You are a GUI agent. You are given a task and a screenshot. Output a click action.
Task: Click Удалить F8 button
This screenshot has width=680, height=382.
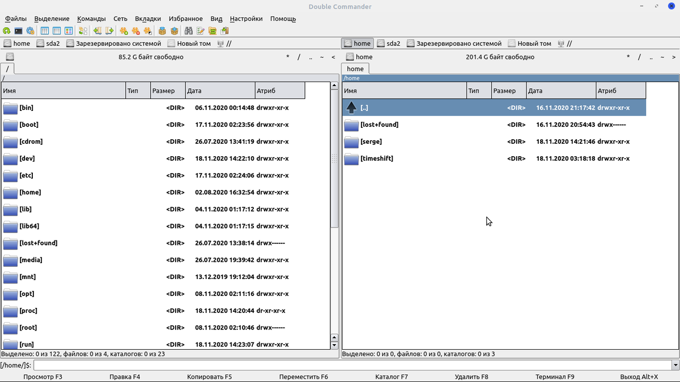(471, 377)
